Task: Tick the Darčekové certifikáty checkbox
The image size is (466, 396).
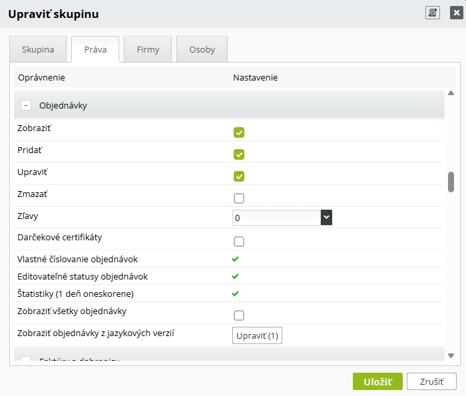Action: coord(239,242)
